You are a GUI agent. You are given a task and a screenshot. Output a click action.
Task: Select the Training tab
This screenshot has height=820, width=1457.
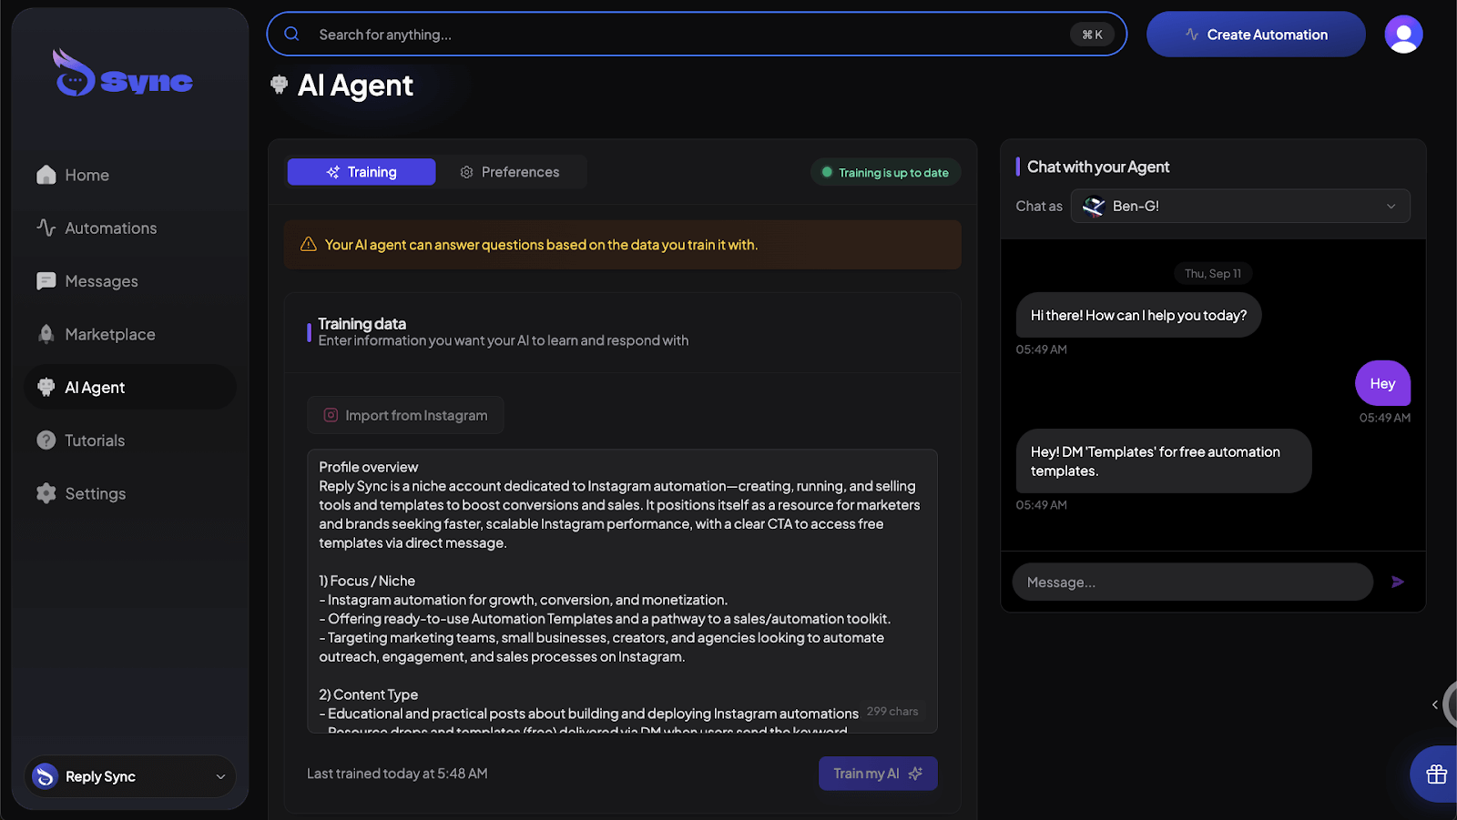pos(361,171)
